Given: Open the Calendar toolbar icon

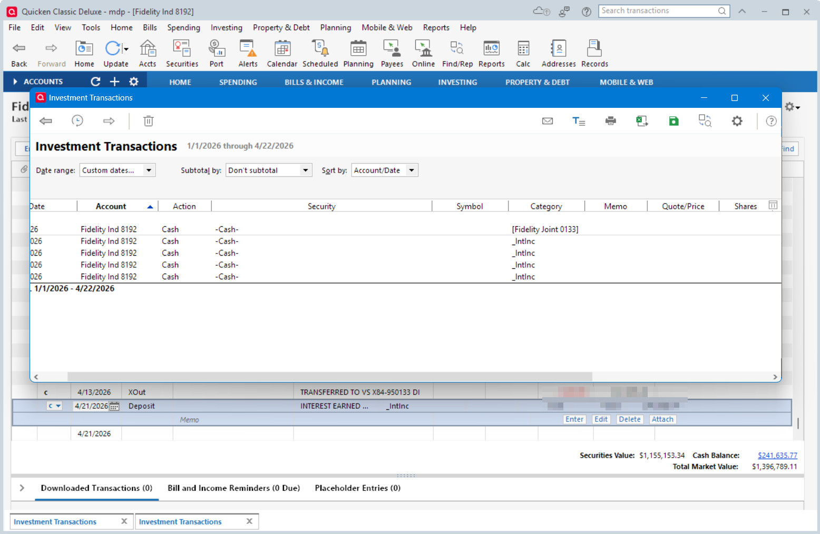Looking at the screenshot, I should (282, 54).
